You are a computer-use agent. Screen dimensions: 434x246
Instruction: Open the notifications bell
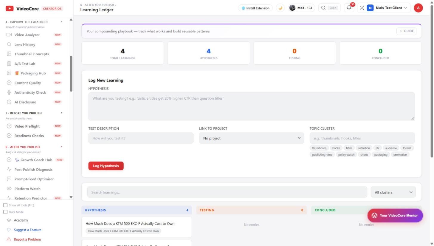[x=349, y=8]
